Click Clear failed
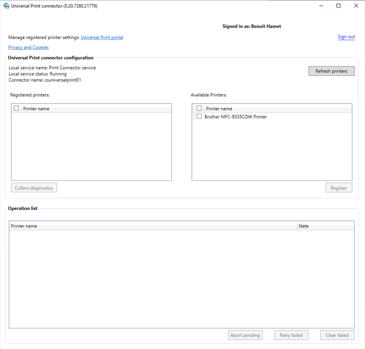365x349 pixels. (337, 335)
